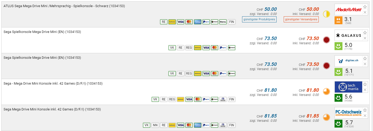Screen dimensions: 373x131
Task: Open the tech mania Mega Drive Mini offer title
Action: click(53, 84)
